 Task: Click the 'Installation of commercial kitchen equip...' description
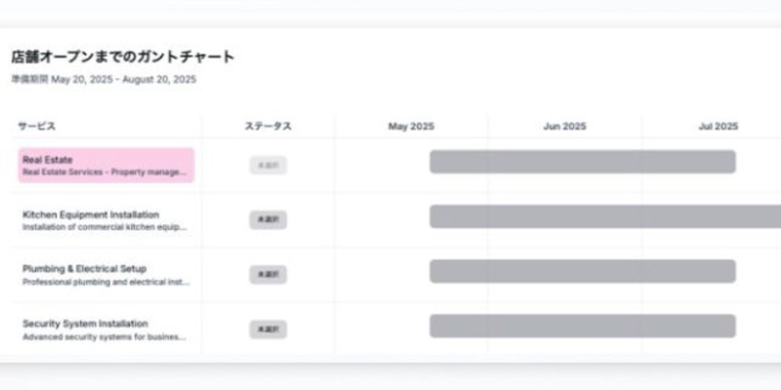pos(103,227)
